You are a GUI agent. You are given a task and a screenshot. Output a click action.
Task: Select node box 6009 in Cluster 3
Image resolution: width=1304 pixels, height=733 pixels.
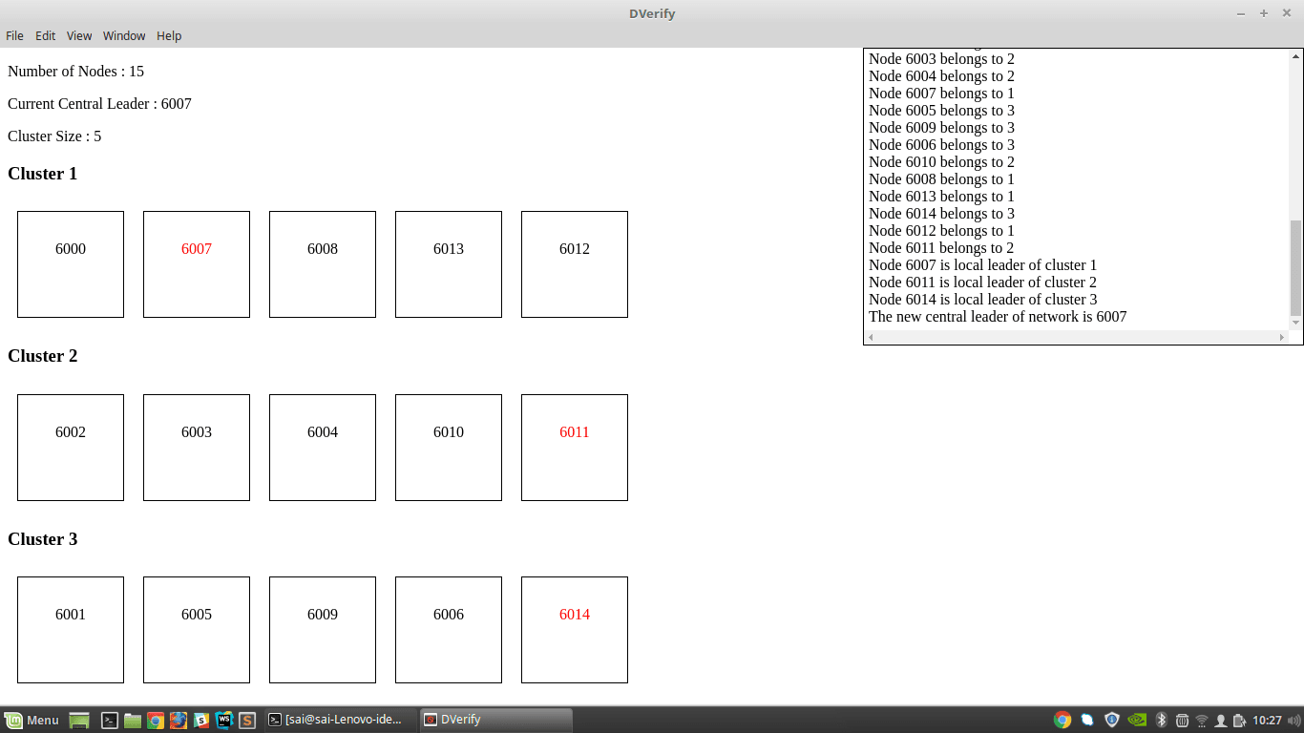click(x=323, y=630)
